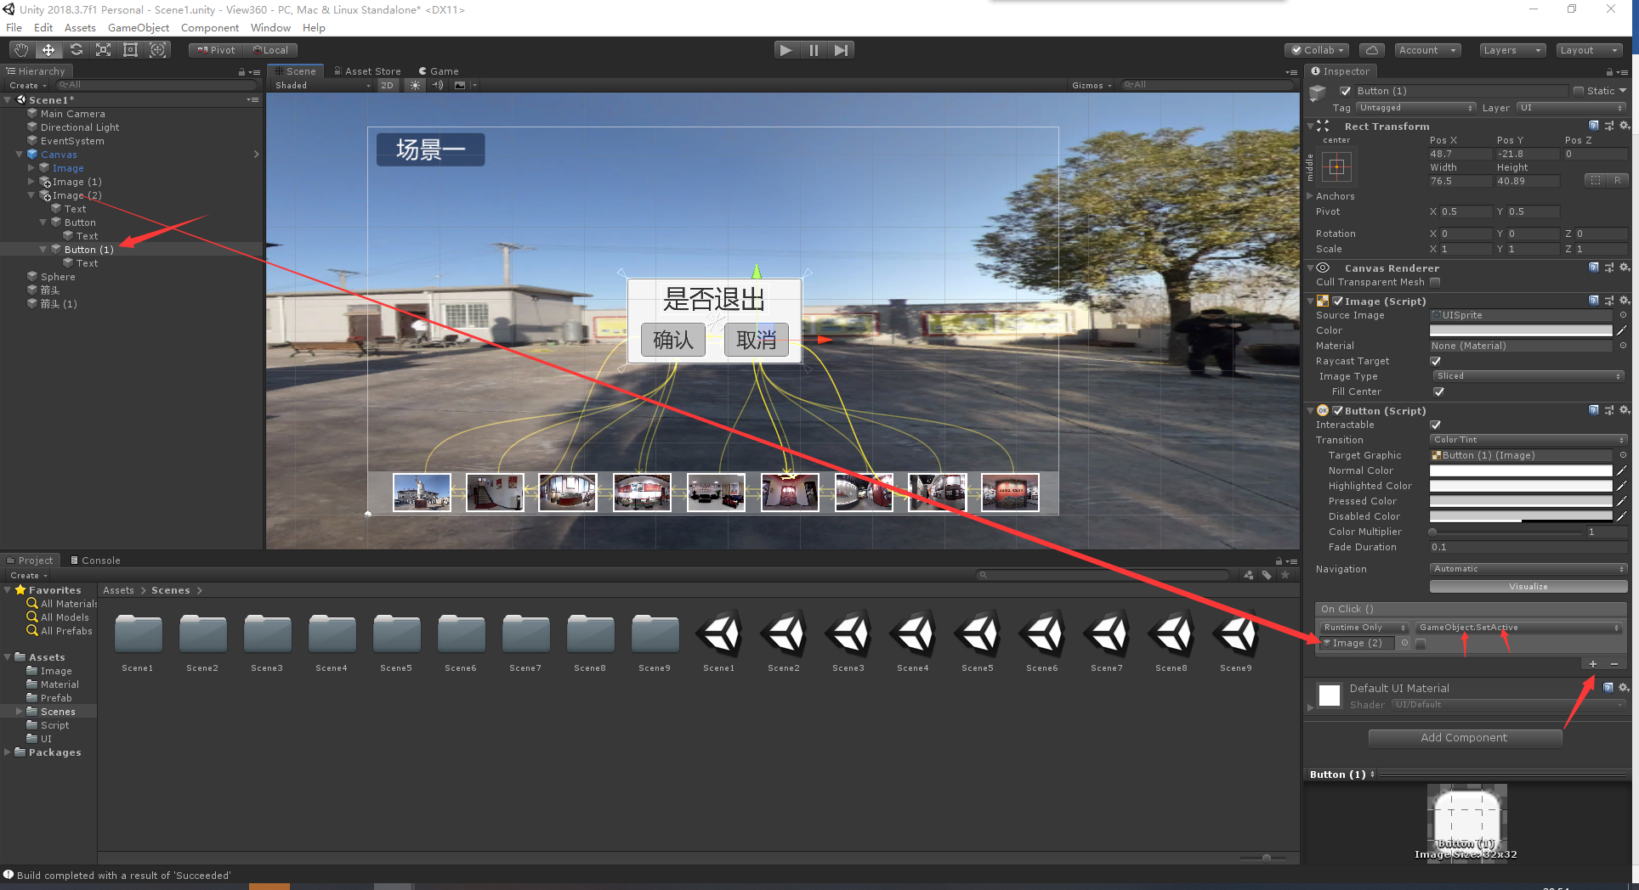Switch to the Console tab
The width and height of the screenshot is (1639, 890).
(96, 560)
